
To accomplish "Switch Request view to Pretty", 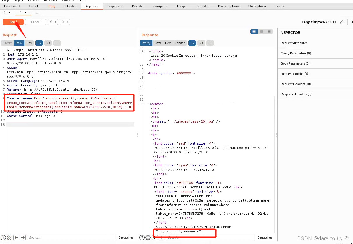I will [x=8, y=43].
